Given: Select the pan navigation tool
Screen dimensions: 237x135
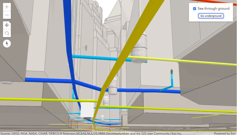Looking at the screenshot, I should click(7, 25).
